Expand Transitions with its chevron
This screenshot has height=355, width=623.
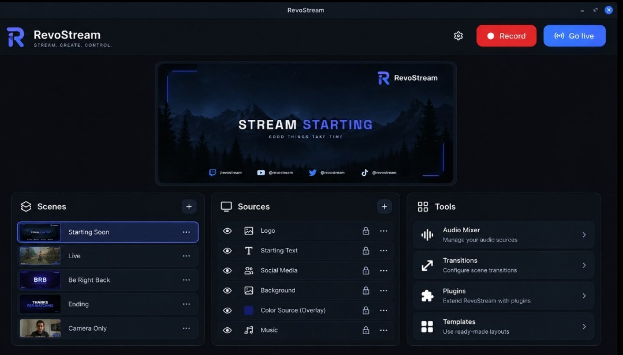coord(584,266)
